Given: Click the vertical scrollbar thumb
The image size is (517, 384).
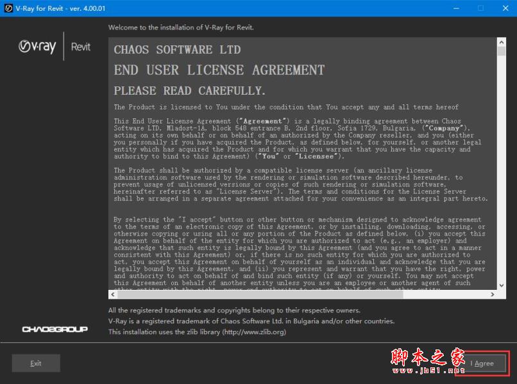Looking at the screenshot, I should point(501,51).
